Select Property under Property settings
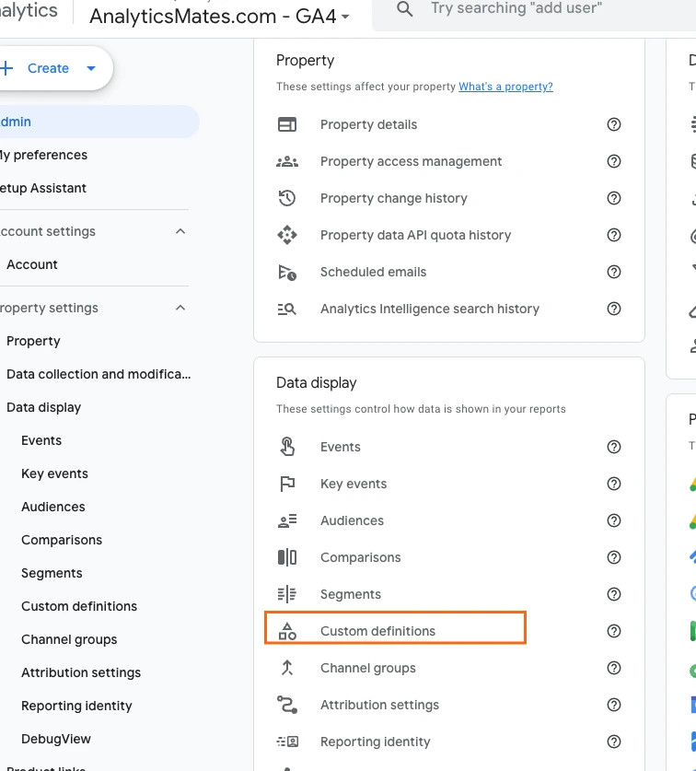This screenshot has height=771, width=696. 33,341
